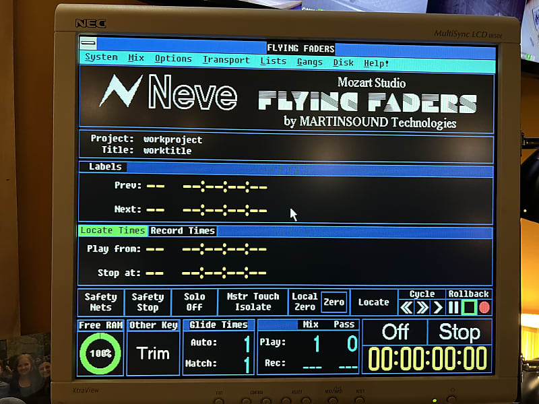Enable Safety Nets
Image resolution: width=539 pixels, height=404 pixels.
click(100, 302)
